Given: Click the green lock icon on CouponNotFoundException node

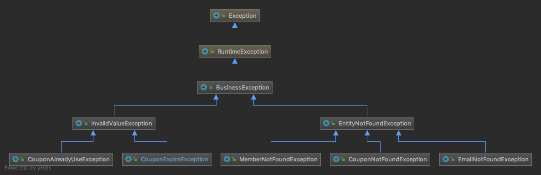Looking at the screenshot, I should [344, 160].
